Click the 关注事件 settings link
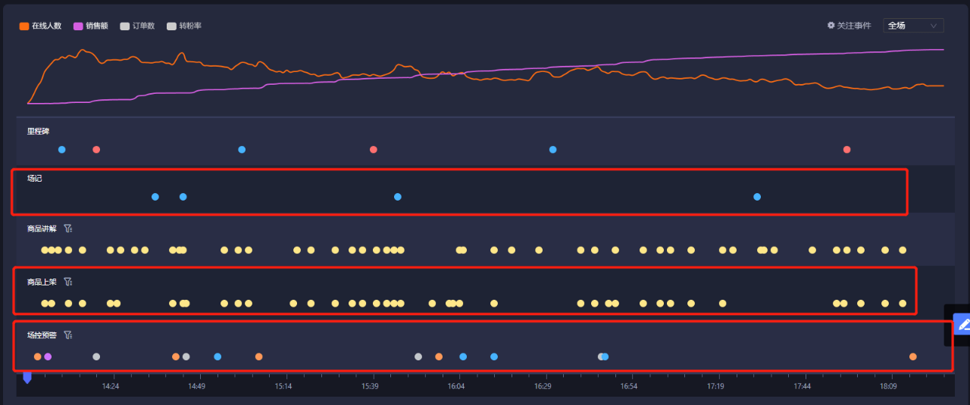Image resolution: width=970 pixels, height=405 pixels. point(854,26)
